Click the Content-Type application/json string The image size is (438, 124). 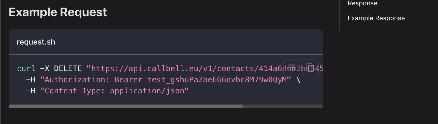[114, 91]
